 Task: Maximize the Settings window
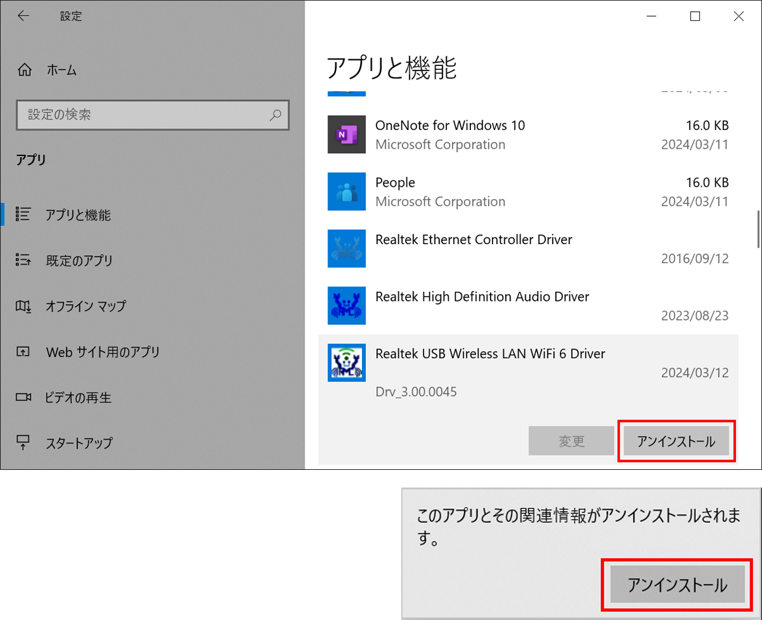pos(695,16)
